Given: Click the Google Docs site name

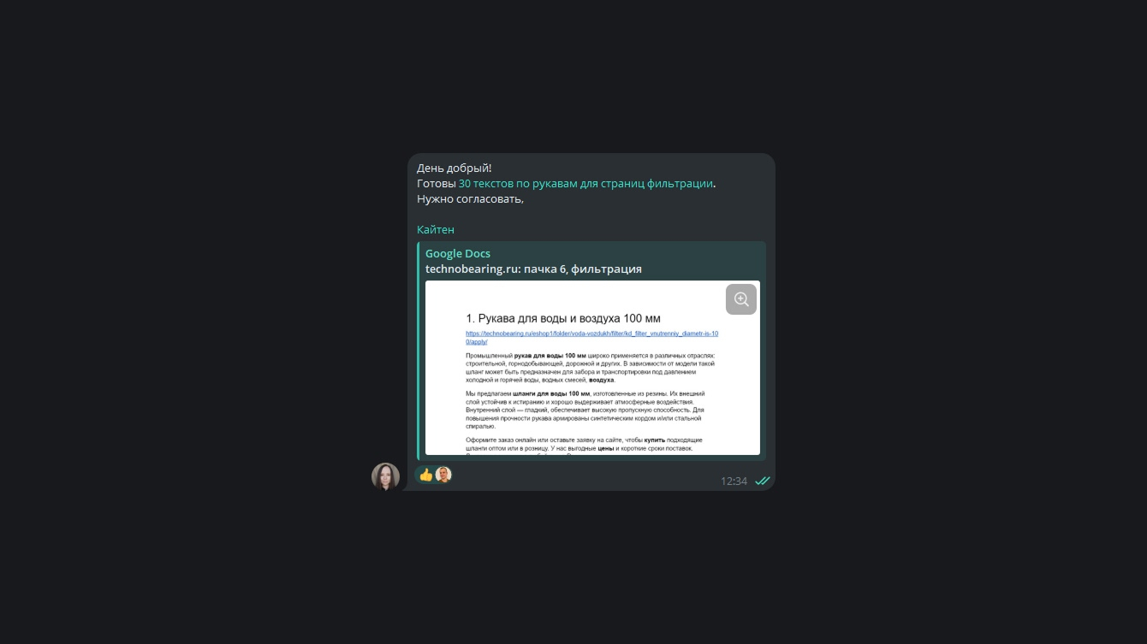Looking at the screenshot, I should (458, 253).
